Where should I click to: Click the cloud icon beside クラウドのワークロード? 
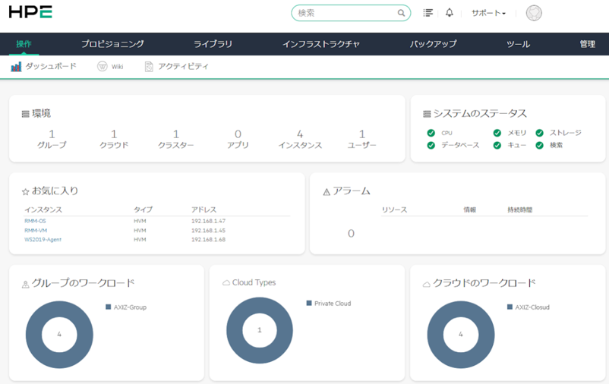[x=427, y=285]
